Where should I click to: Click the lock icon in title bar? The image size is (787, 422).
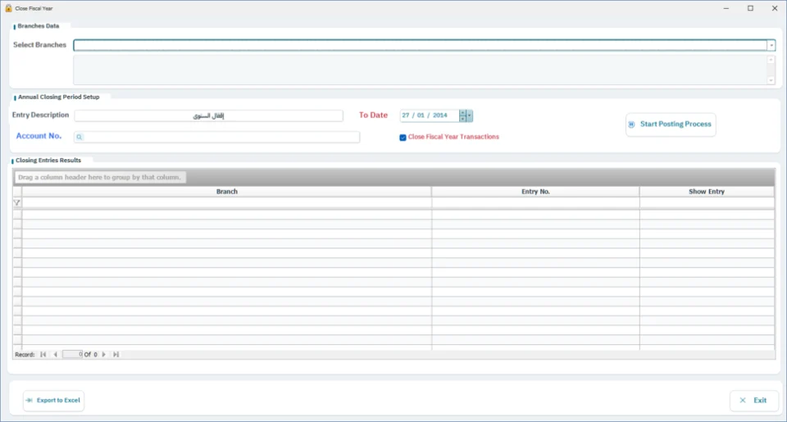(8, 8)
